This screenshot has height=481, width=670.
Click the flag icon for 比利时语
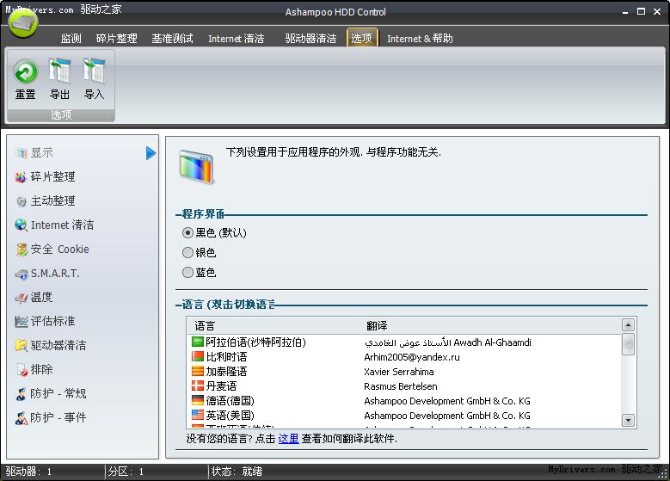coord(198,356)
